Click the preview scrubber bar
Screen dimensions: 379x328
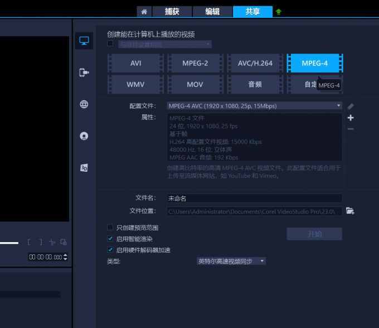9,243
